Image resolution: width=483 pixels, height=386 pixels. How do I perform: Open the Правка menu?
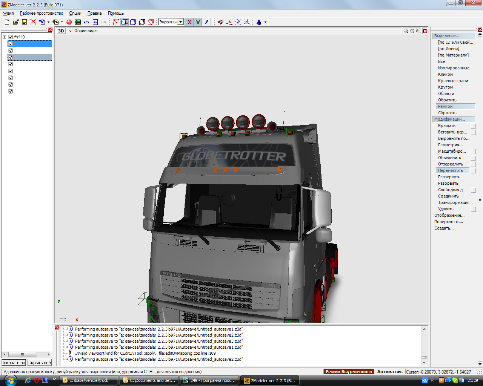coord(94,13)
